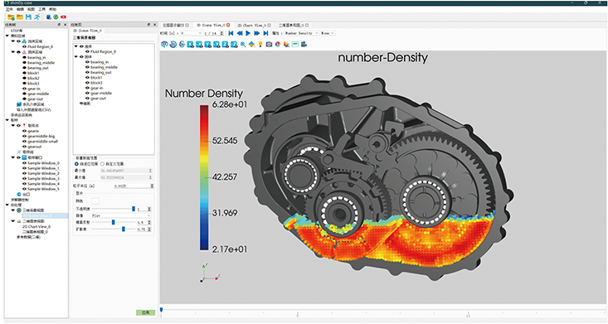The width and height of the screenshot is (608, 324).
Task: Open the None dropdown beside Number Density
Action: tap(328, 33)
